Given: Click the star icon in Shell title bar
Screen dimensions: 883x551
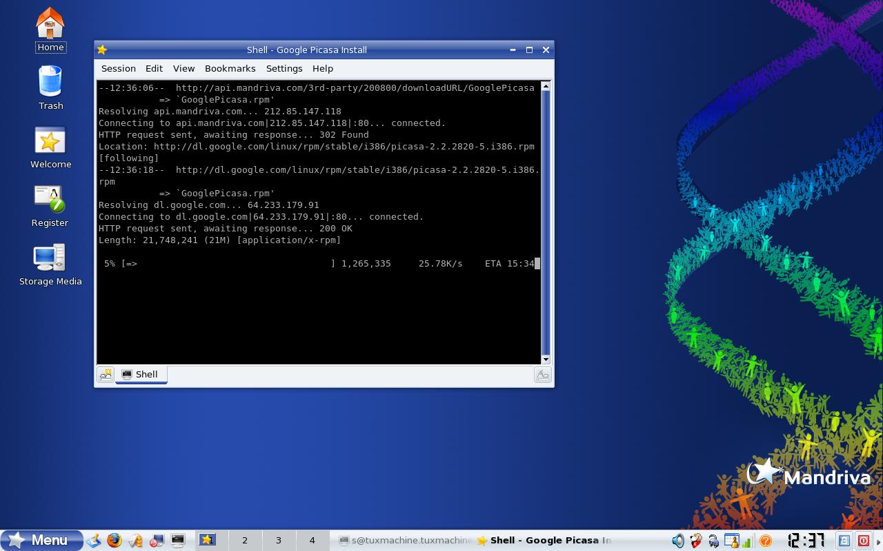Looking at the screenshot, I should pyautogui.click(x=102, y=50).
